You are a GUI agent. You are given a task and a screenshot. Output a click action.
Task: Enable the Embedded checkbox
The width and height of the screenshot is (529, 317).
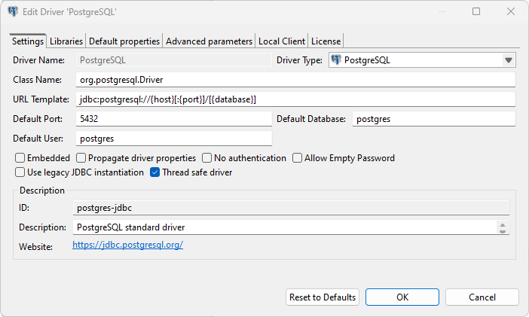click(20, 158)
